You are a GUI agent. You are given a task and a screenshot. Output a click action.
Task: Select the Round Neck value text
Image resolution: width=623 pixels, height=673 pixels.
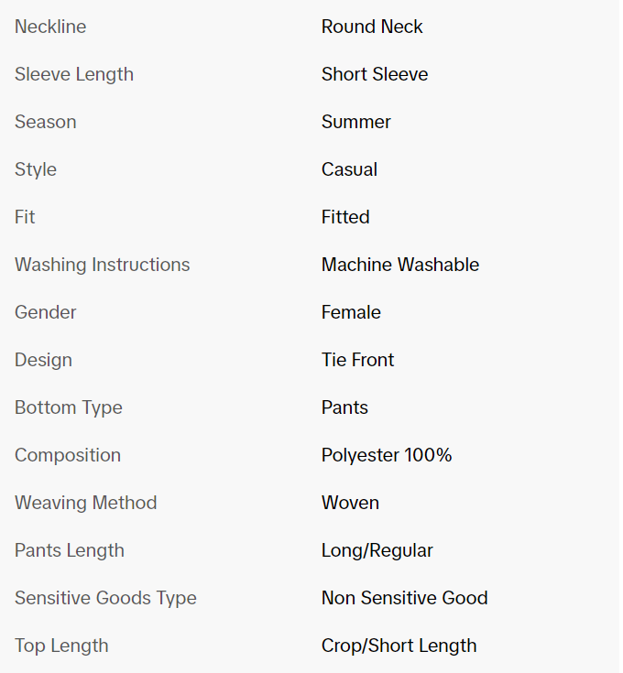(372, 27)
